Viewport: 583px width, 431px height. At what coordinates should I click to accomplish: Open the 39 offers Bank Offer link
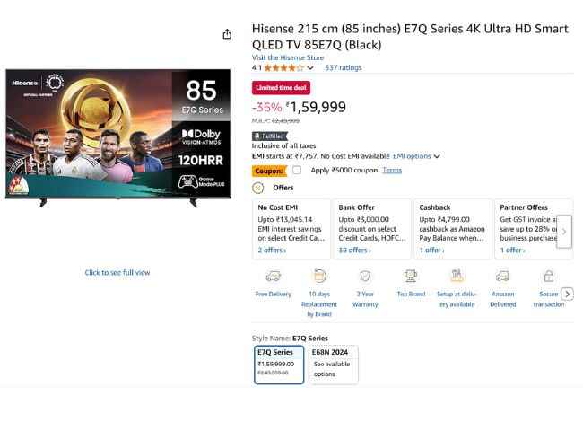pos(354,250)
